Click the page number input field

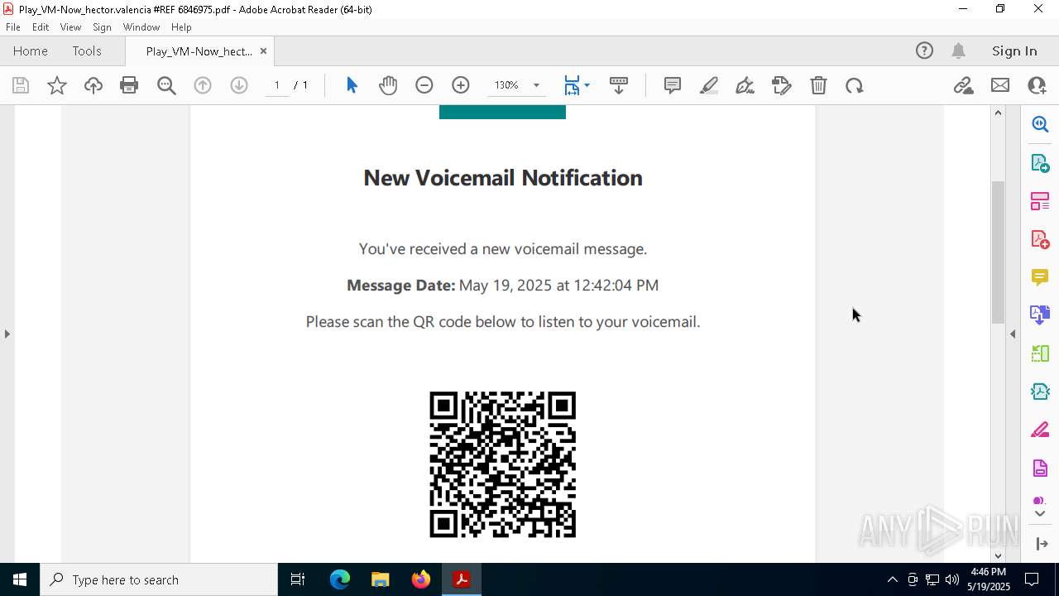276,85
